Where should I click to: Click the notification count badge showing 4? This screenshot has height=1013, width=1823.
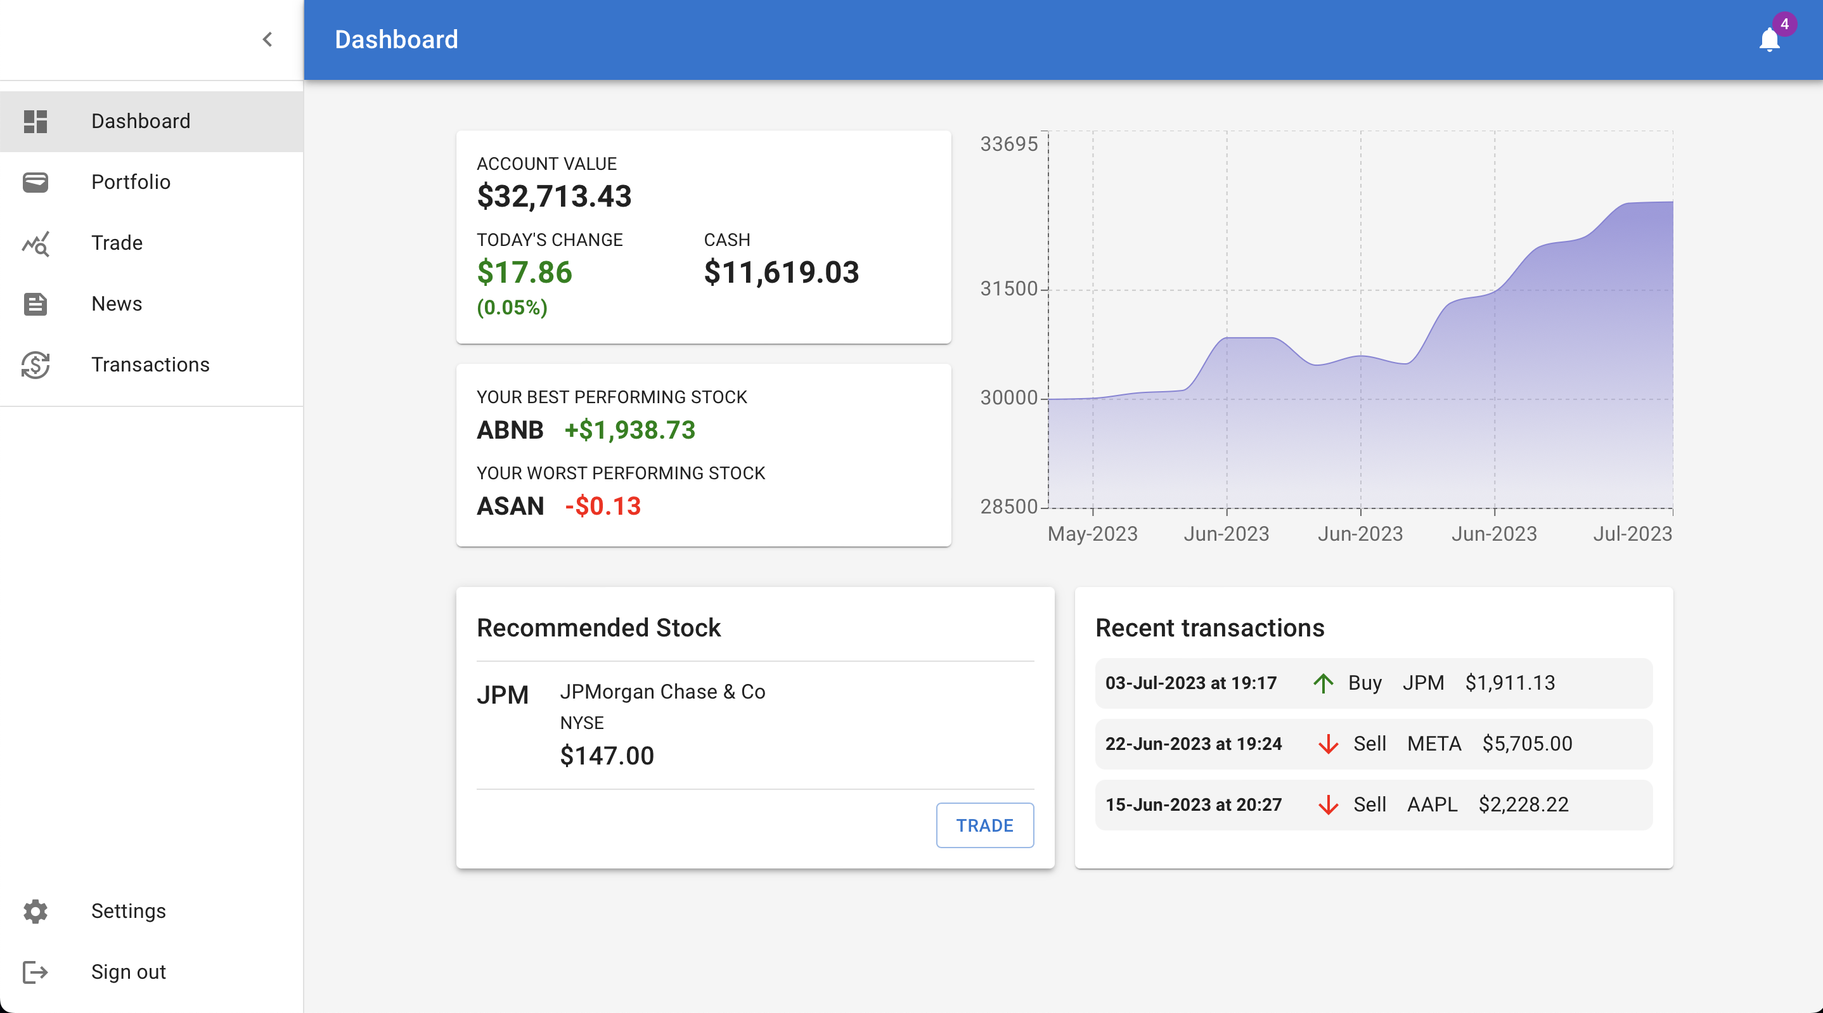[x=1785, y=24]
